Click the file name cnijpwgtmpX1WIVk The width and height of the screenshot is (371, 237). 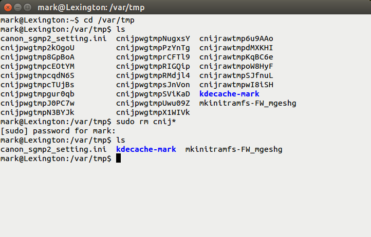tap(153, 112)
